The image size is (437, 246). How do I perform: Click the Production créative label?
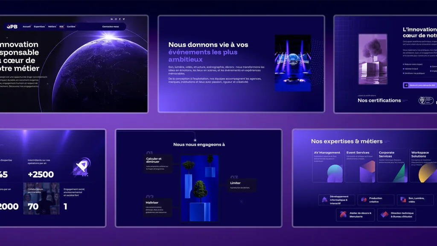376,200
